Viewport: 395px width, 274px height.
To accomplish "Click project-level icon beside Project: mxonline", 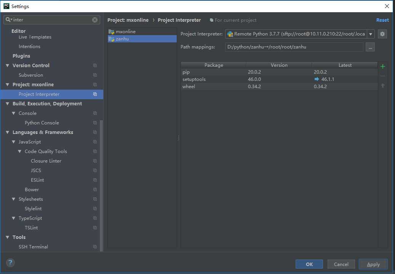I will (x=95, y=84).
